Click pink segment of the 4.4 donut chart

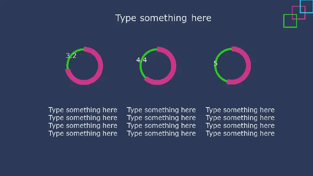173,66
